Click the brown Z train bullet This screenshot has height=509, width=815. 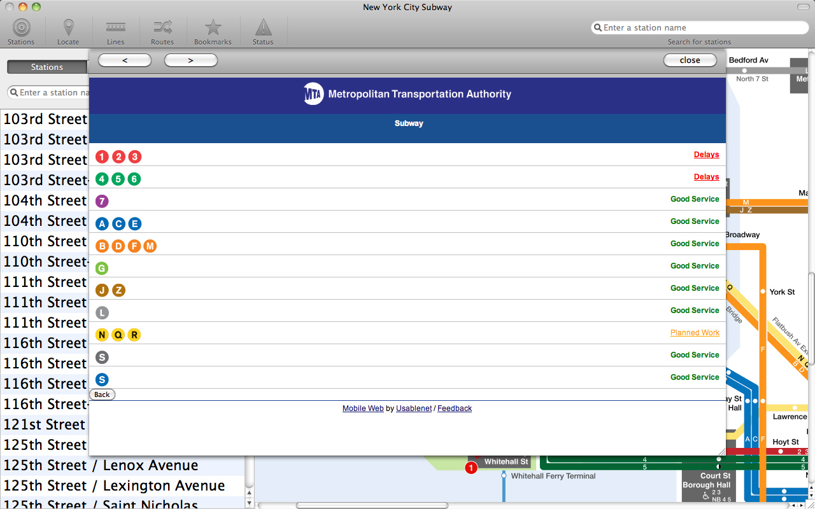[118, 290]
